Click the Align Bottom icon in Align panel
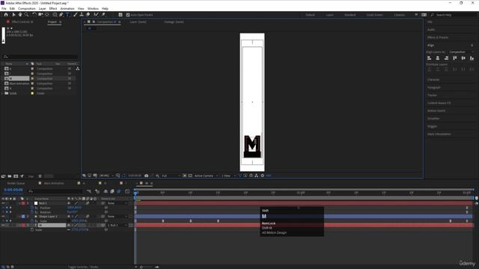The height and width of the screenshot is (269, 479). 472,58
